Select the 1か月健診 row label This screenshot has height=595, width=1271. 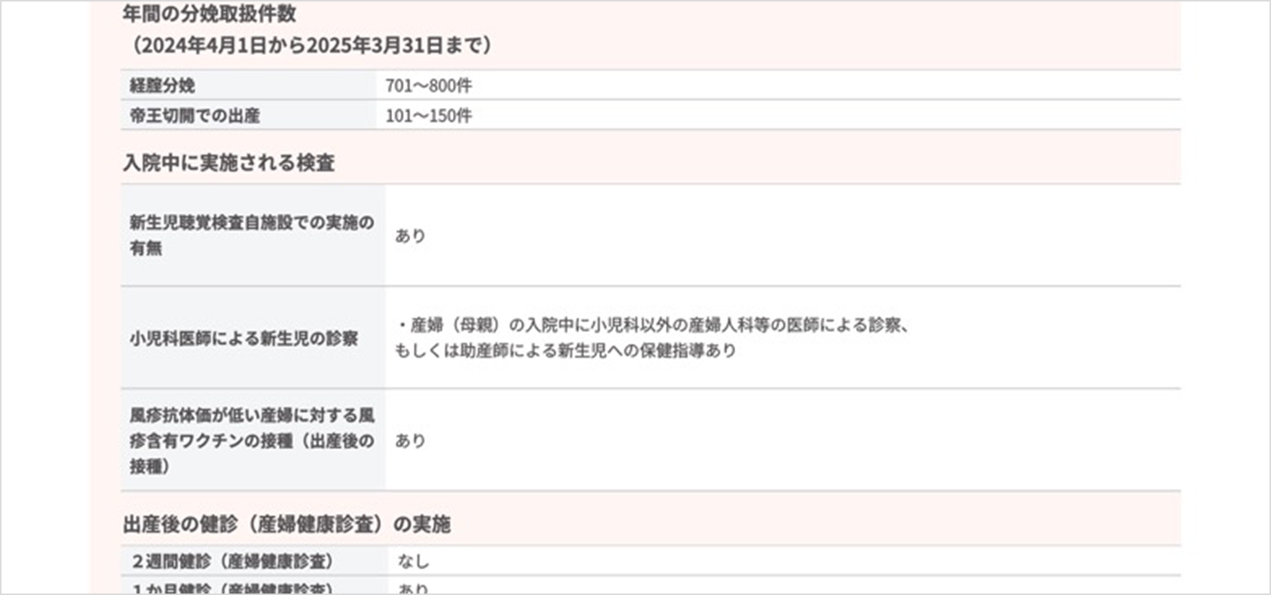click(232, 588)
